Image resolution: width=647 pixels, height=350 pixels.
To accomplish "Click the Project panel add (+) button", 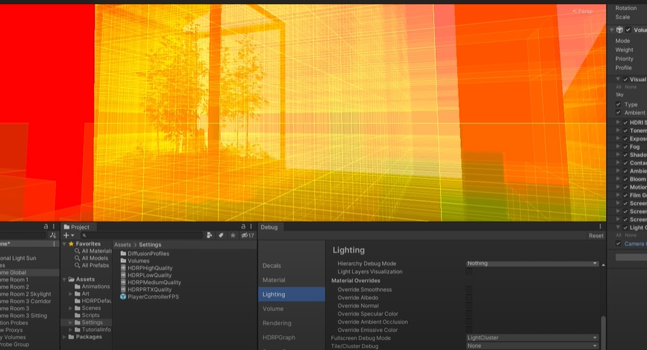I will point(67,235).
